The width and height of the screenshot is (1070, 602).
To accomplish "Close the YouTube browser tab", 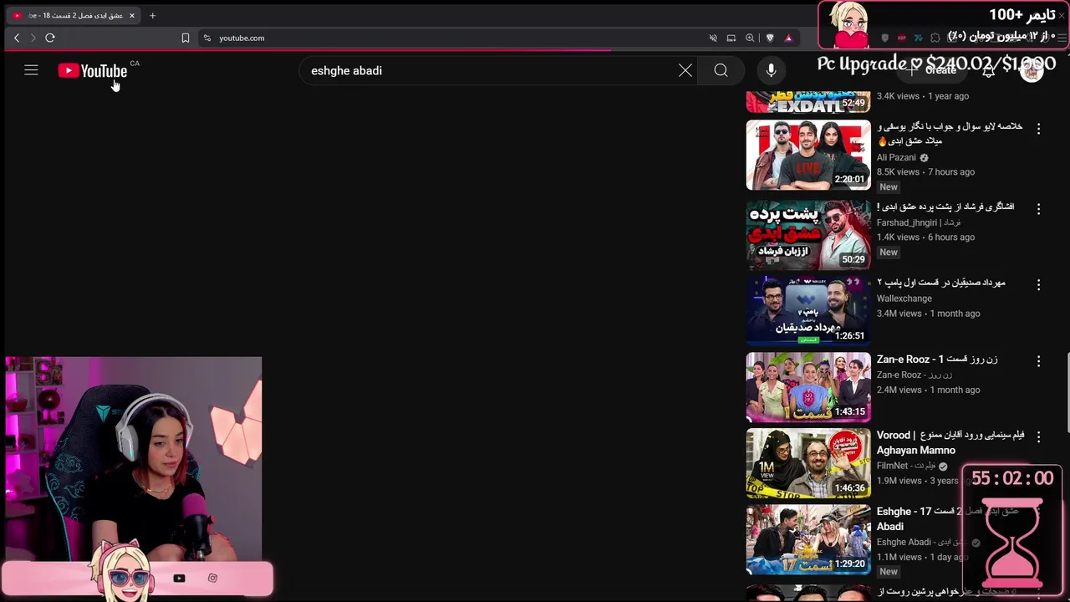I will pyautogui.click(x=131, y=15).
